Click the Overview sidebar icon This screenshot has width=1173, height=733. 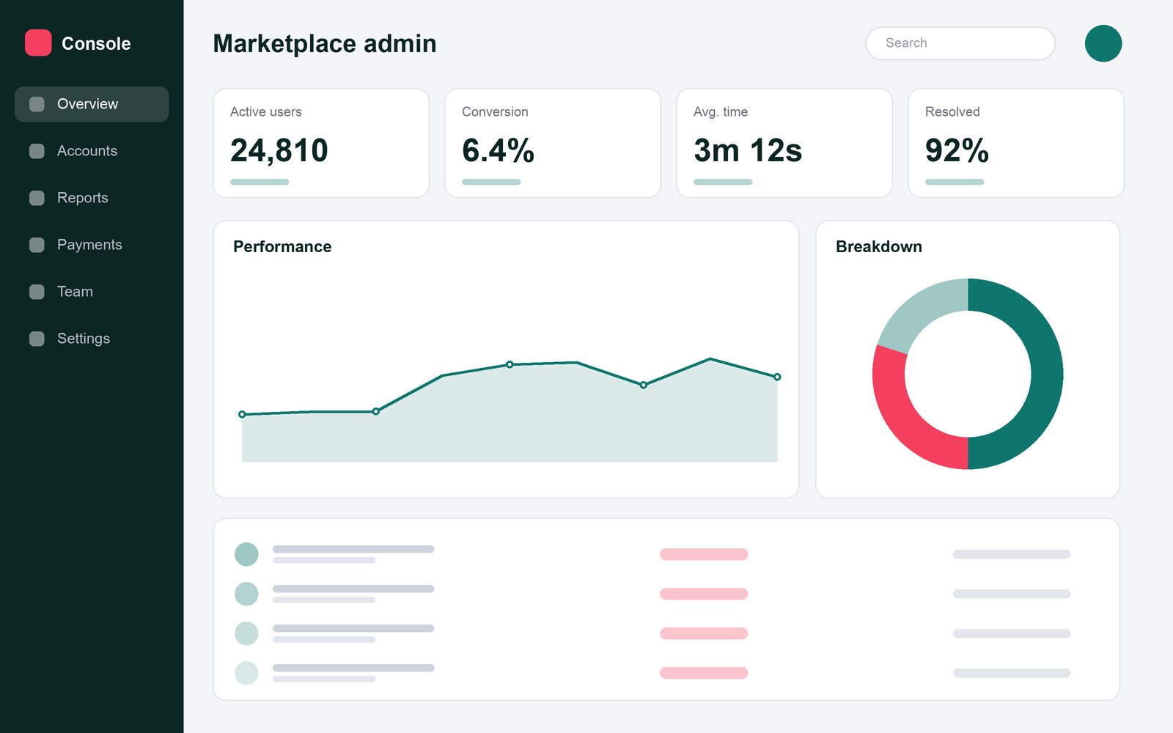tap(37, 104)
